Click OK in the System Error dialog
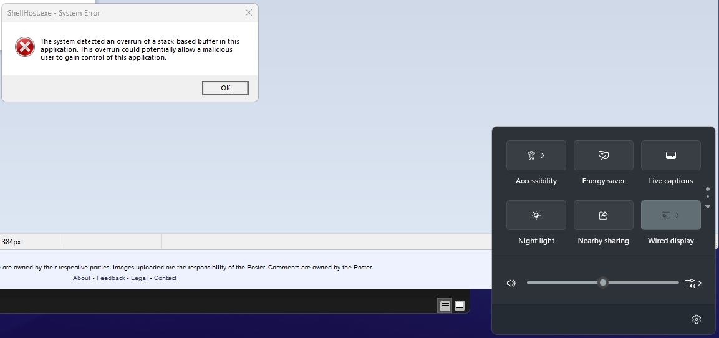 (x=225, y=88)
